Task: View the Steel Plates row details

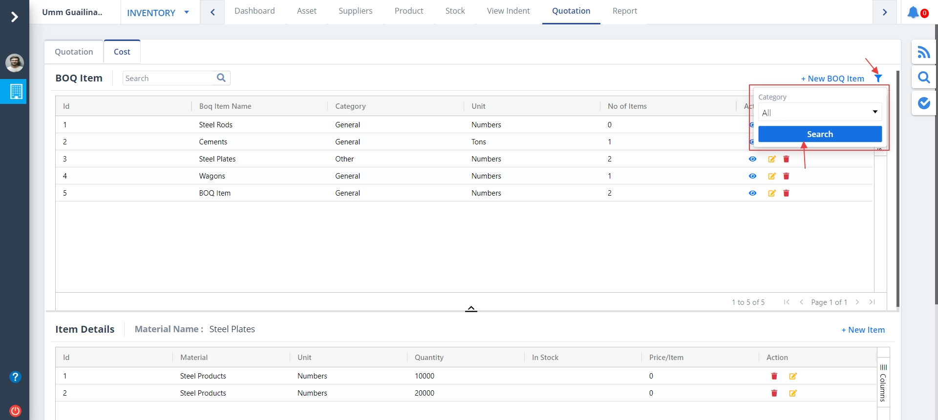Action: point(752,159)
